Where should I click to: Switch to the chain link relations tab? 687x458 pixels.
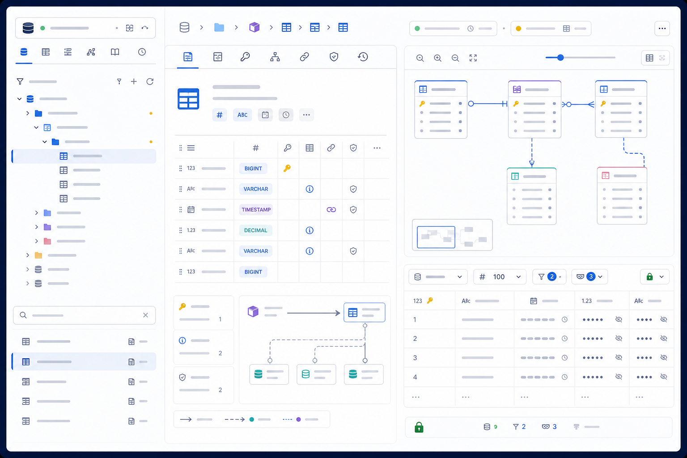[305, 57]
